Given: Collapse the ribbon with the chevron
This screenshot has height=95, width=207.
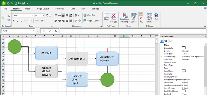Looking at the screenshot, I should (205, 26).
